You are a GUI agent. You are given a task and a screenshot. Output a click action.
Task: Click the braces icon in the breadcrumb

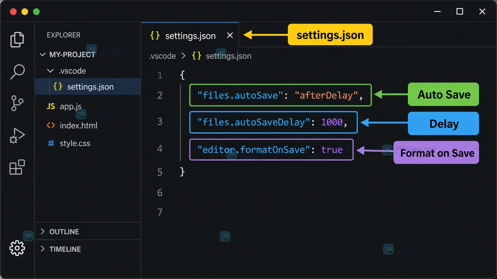tap(197, 56)
